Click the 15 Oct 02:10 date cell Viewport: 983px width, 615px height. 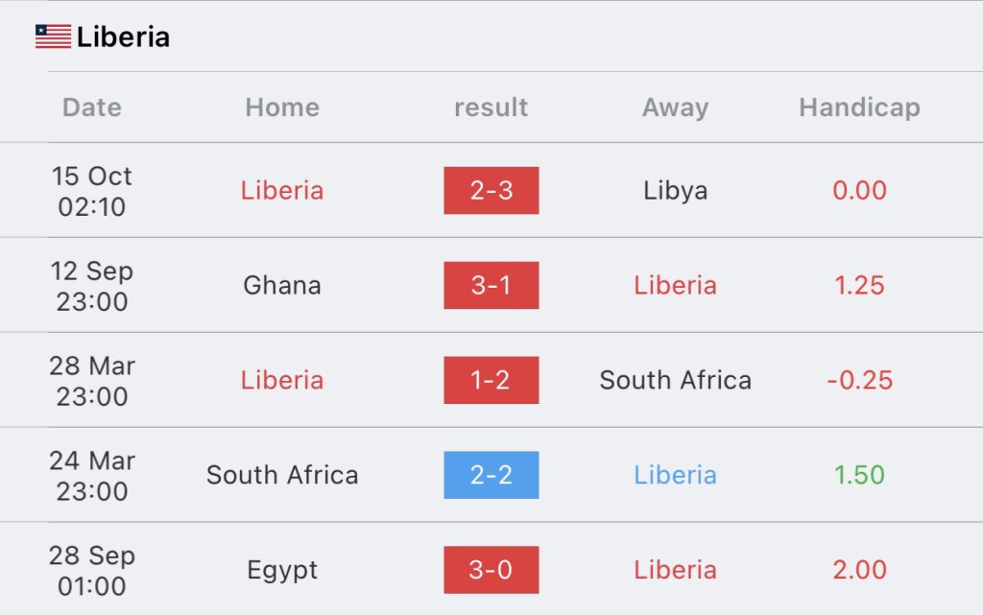(x=92, y=191)
